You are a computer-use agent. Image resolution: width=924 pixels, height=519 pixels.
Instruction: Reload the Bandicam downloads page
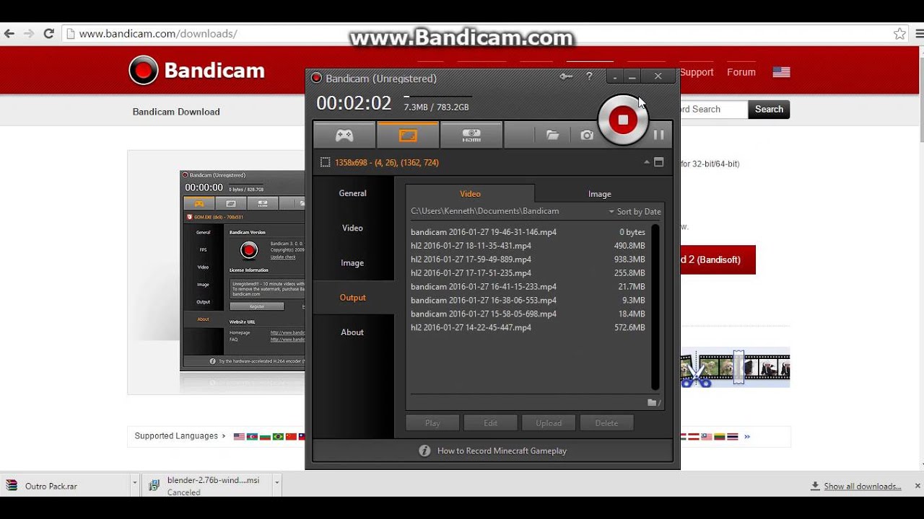pos(49,34)
